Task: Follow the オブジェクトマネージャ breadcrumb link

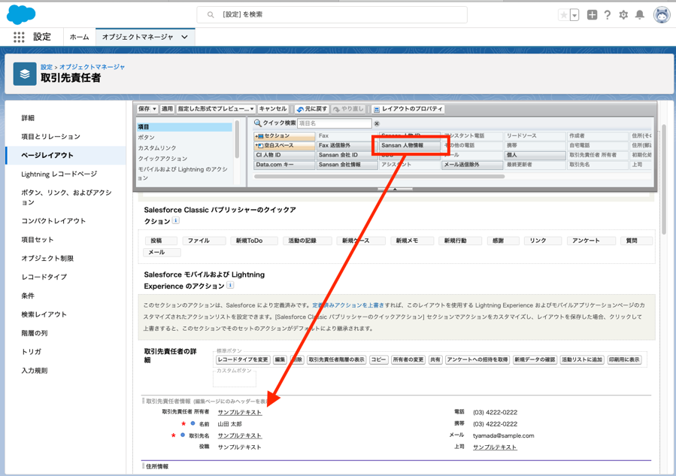Action: [92, 67]
